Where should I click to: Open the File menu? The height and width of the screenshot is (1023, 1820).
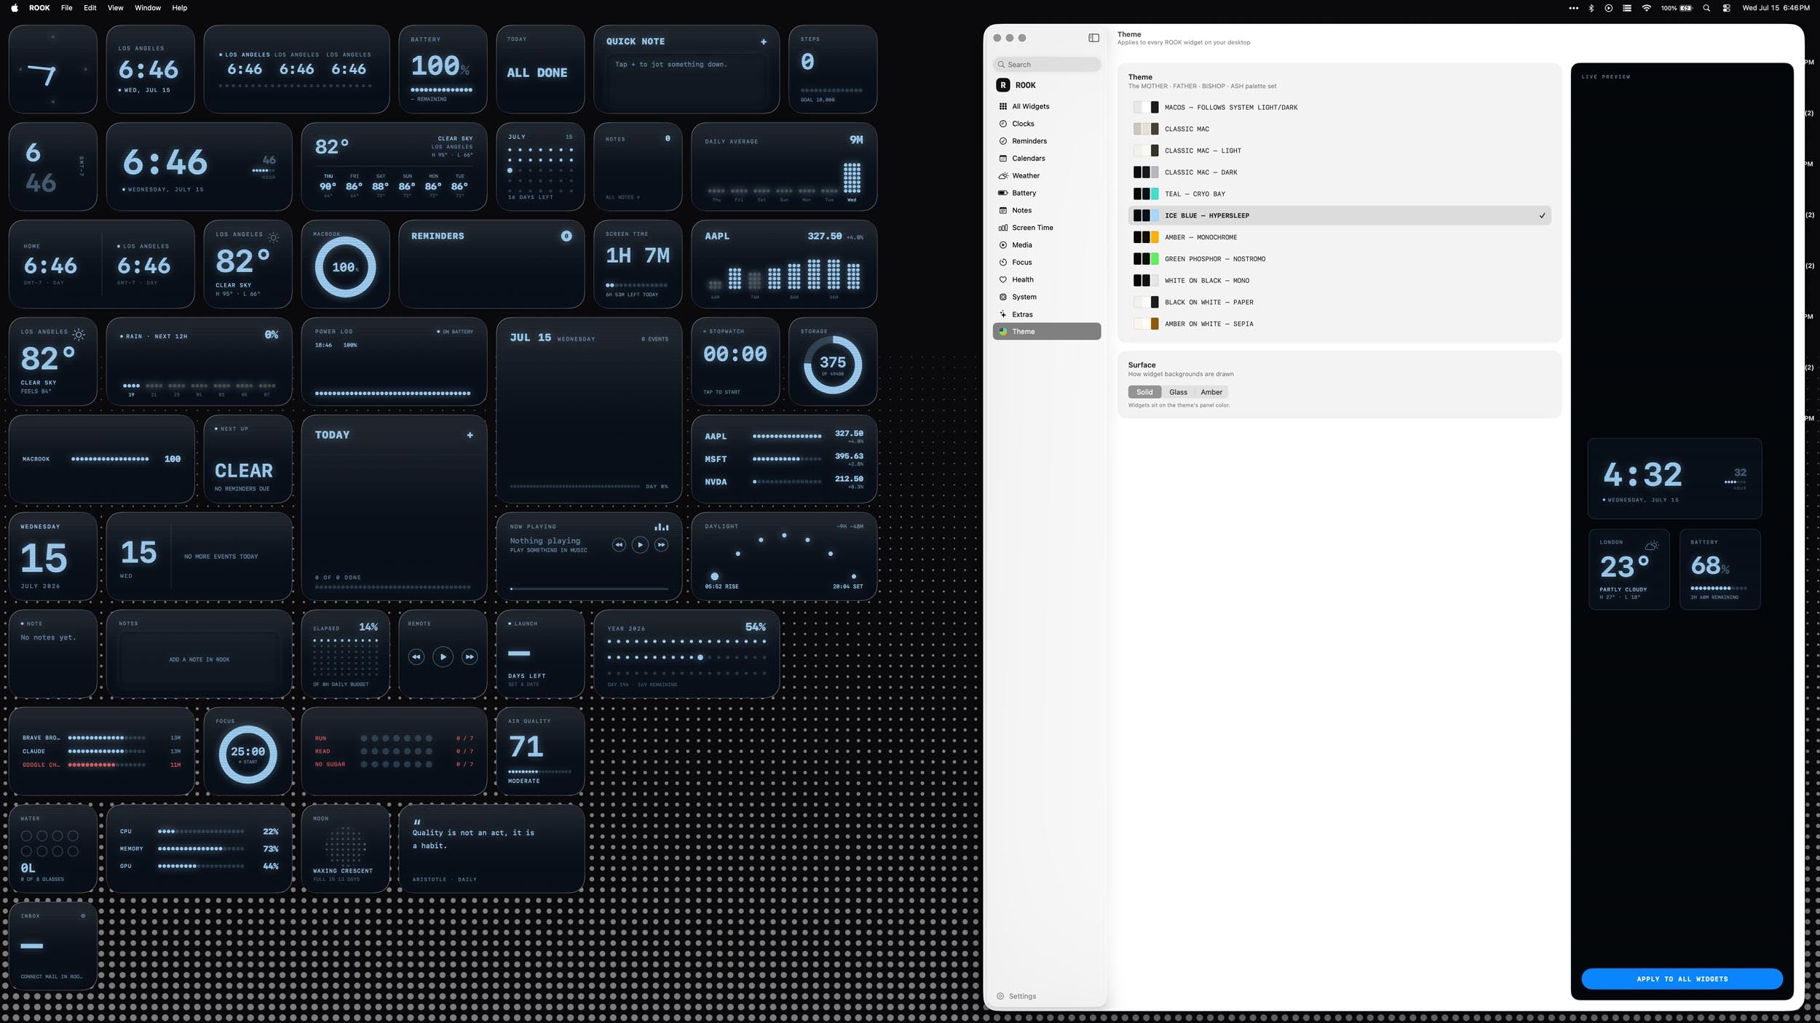tap(67, 8)
